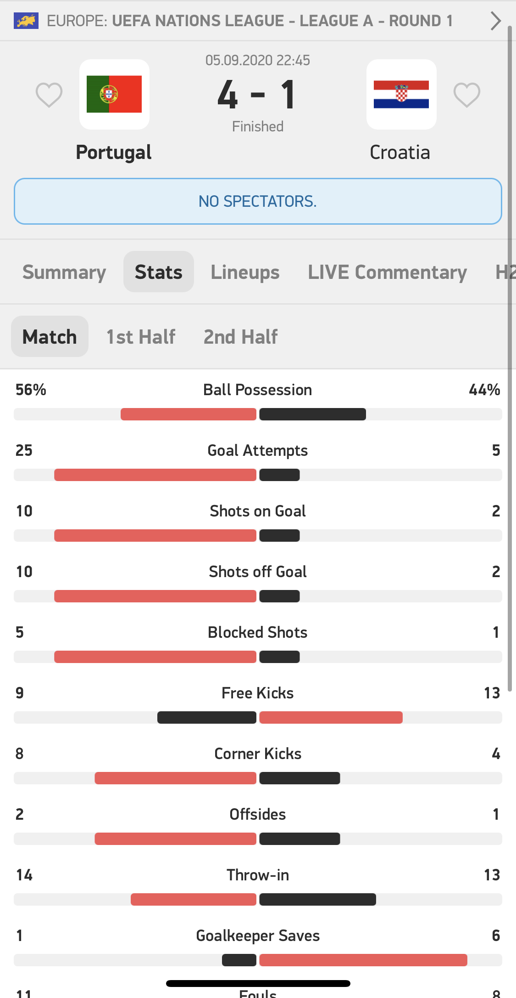Open the Lineups tab
This screenshot has width=516, height=998.
(x=245, y=272)
